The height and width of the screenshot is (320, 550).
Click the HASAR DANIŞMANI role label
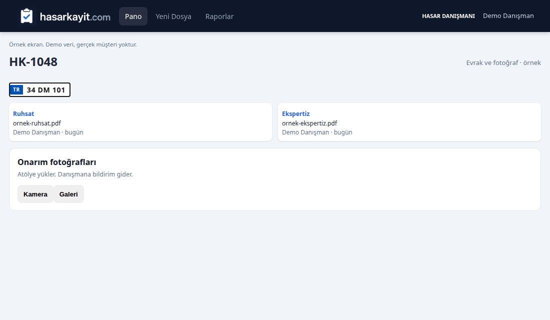point(448,16)
